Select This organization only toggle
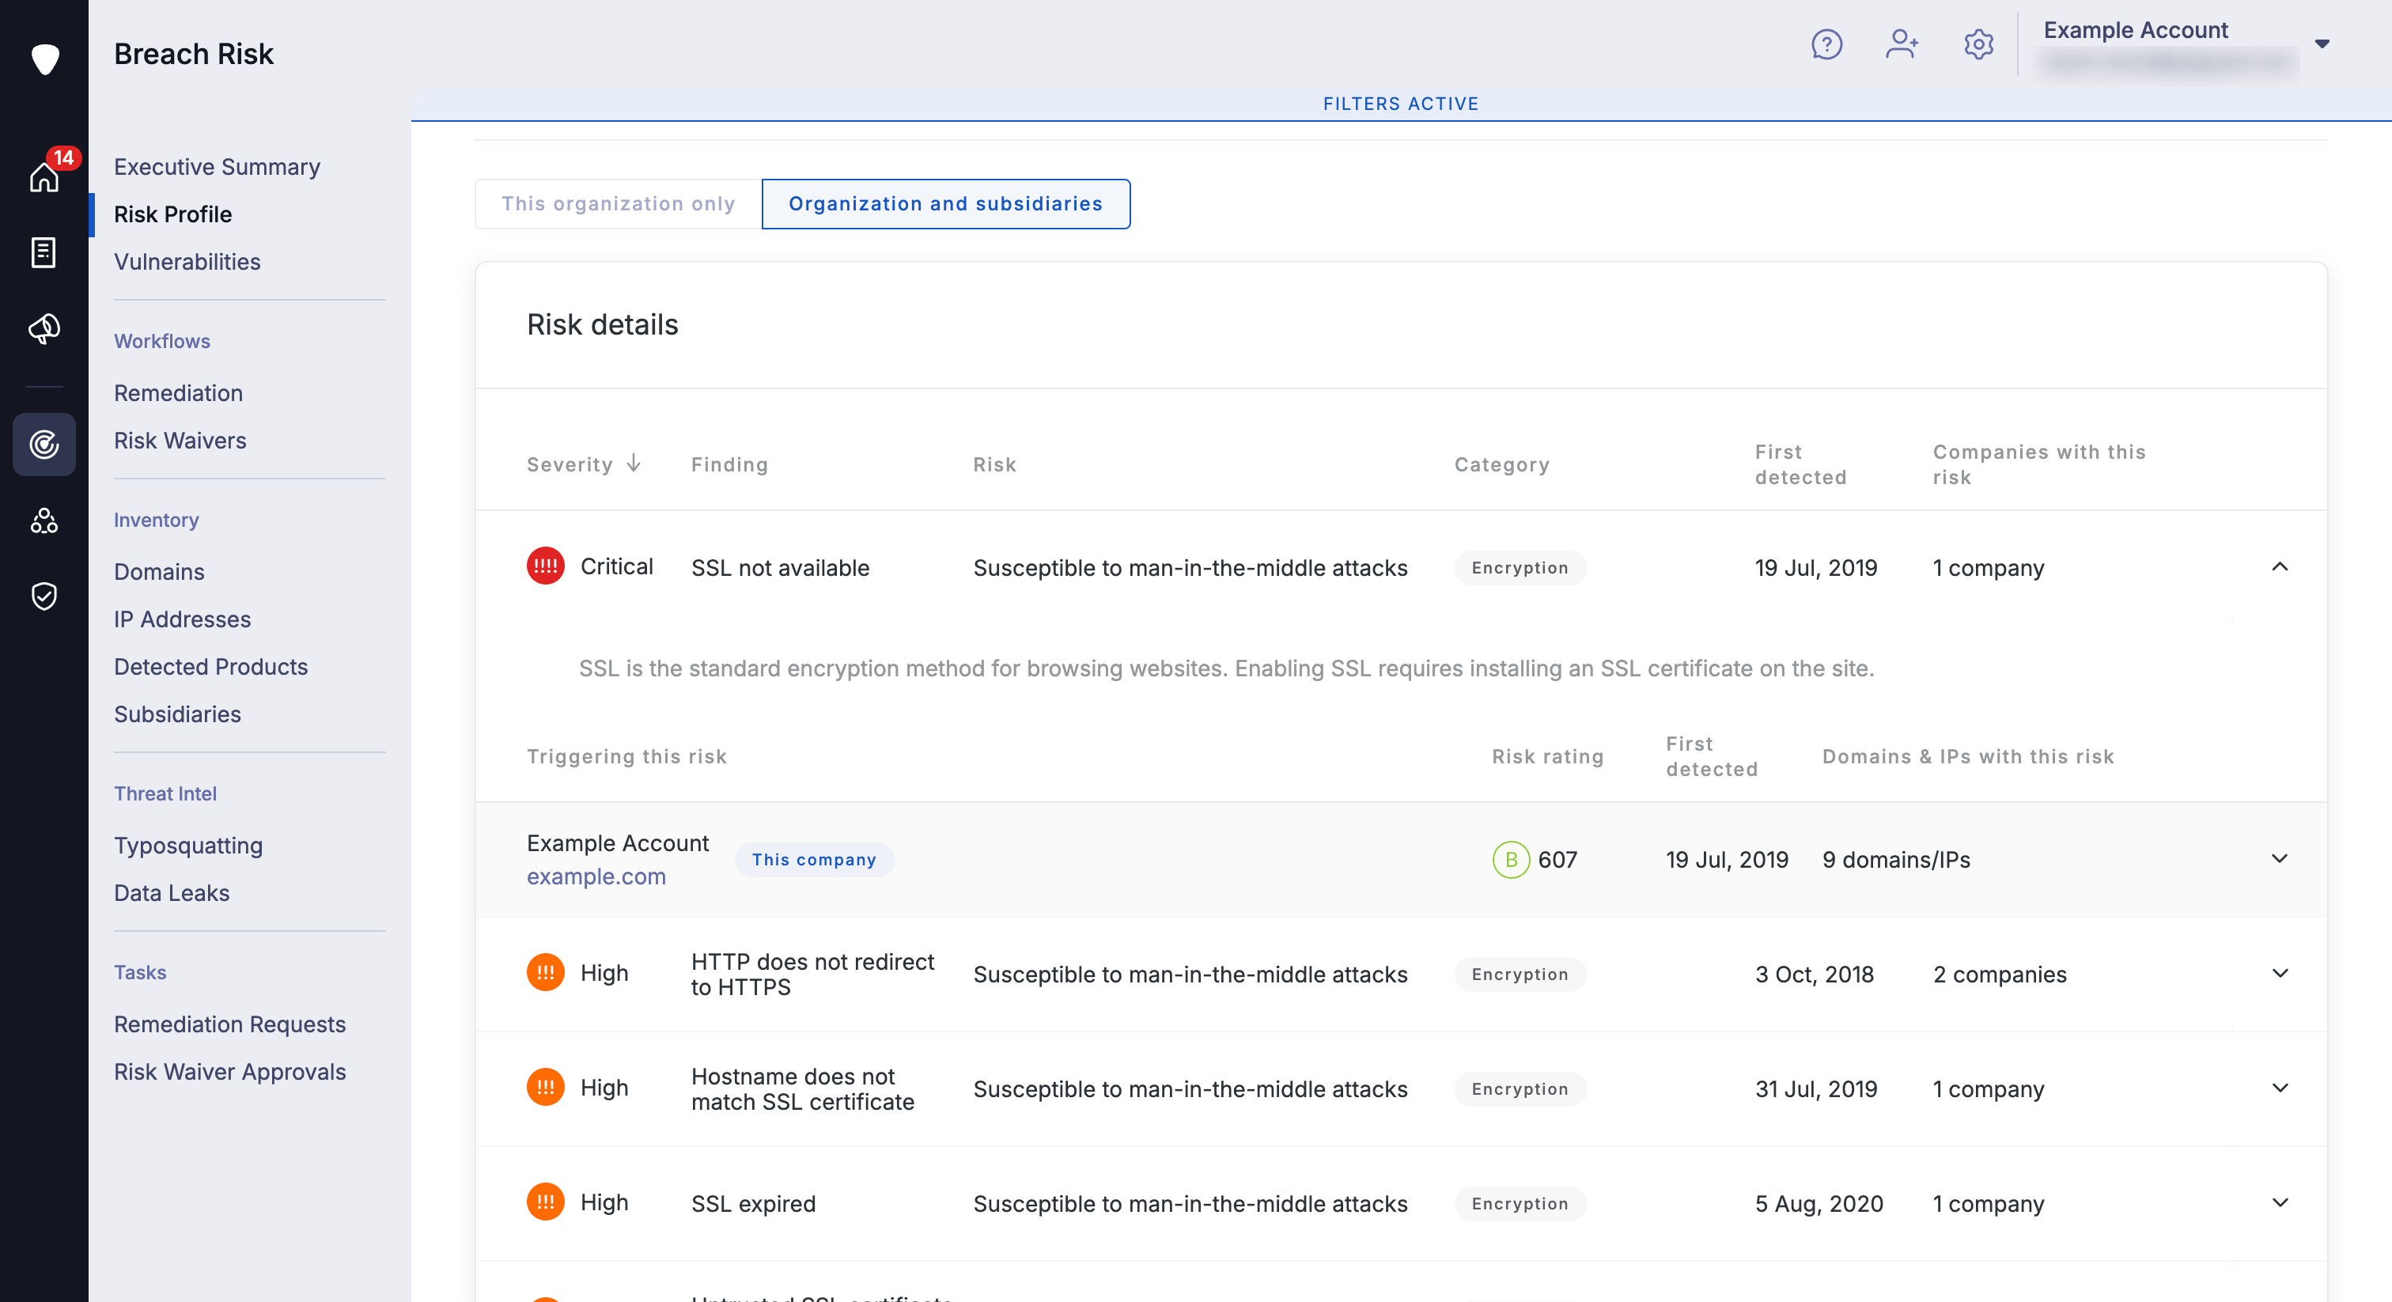 [x=619, y=203]
